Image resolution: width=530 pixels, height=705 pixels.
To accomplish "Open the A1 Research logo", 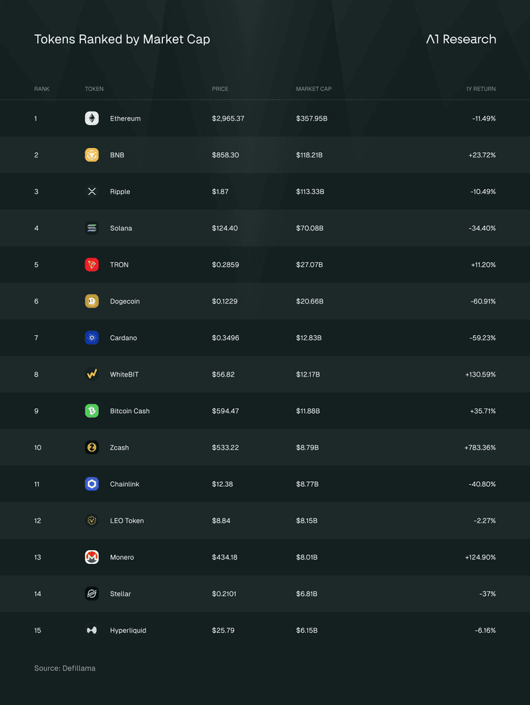I will pyautogui.click(x=461, y=39).
